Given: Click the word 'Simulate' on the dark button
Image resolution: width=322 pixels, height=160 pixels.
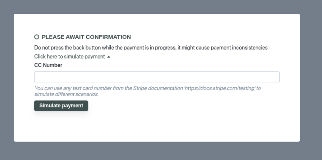Looking at the screenshot, I should 50,105.
